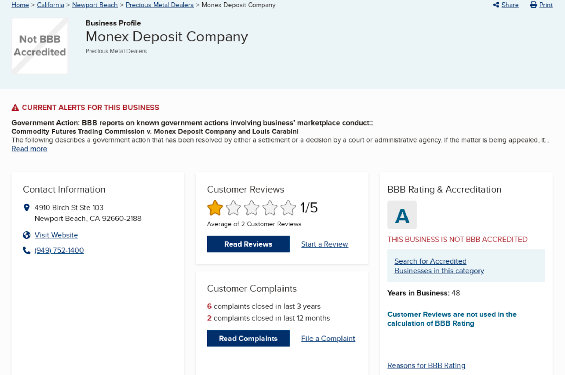Viewport: 565px width, 375px height.
Task: Open the Newport Beach breadcrumb link
Action: 95,5
